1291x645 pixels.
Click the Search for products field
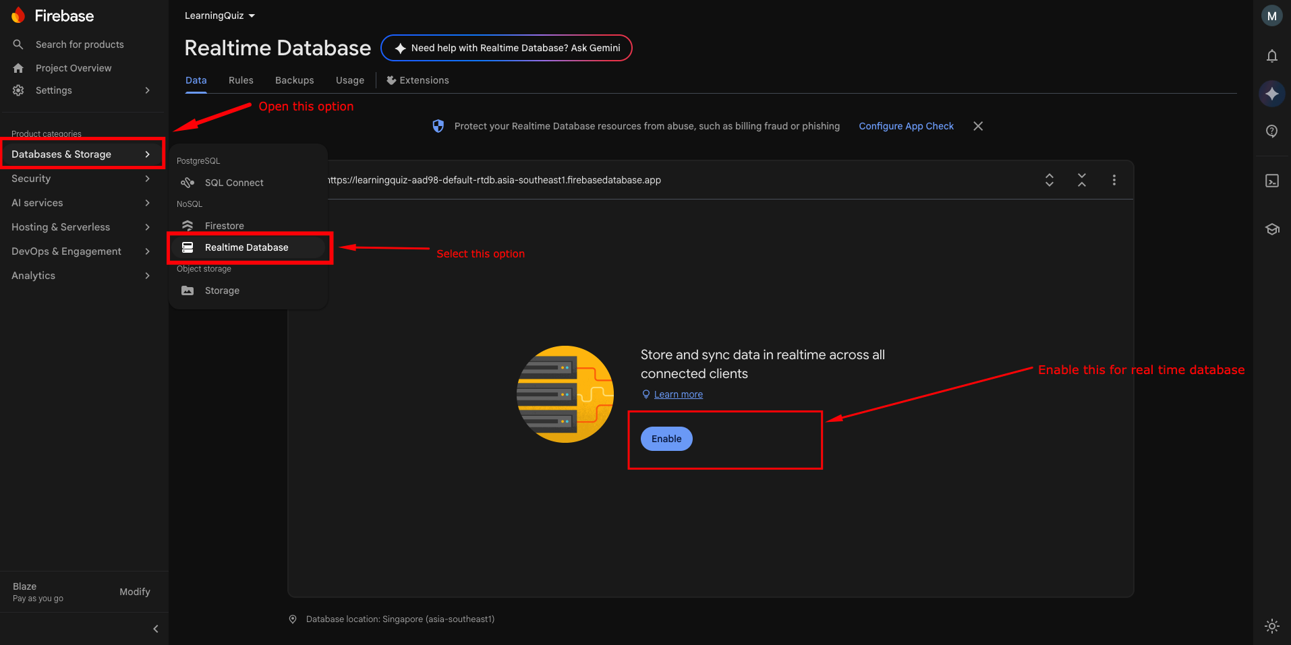pos(80,44)
